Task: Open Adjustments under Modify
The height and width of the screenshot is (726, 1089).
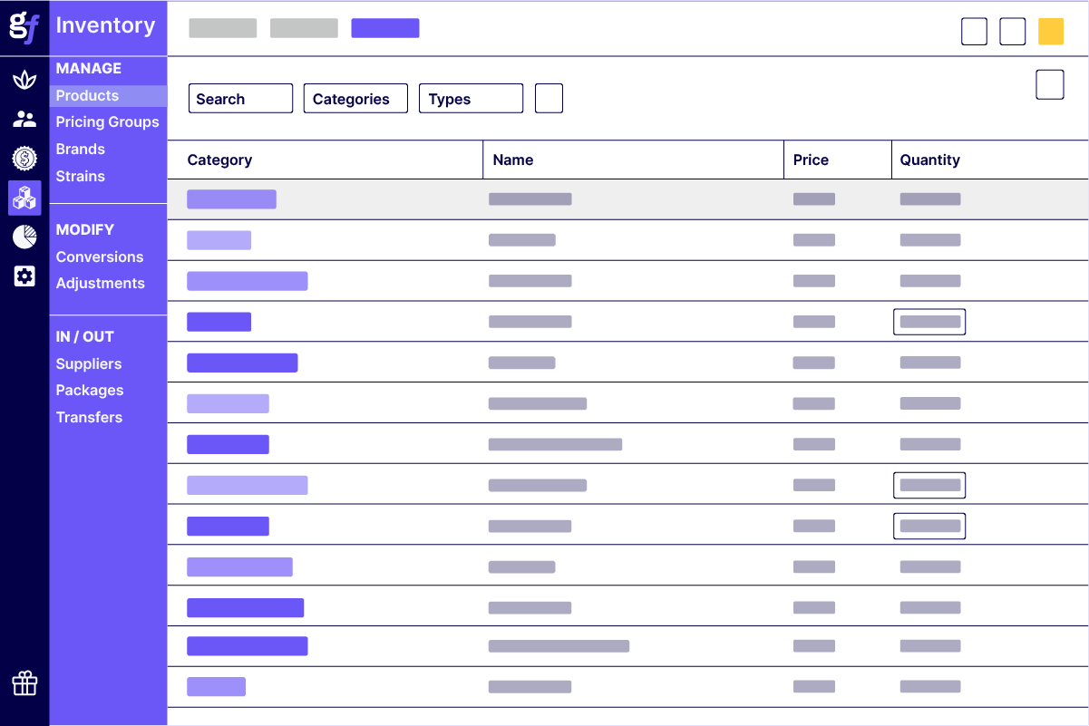Action: [100, 283]
